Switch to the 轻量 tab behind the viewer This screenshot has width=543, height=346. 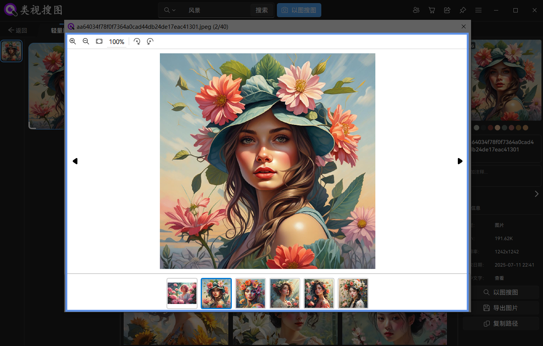pyautogui.click(x=57, y=30)
